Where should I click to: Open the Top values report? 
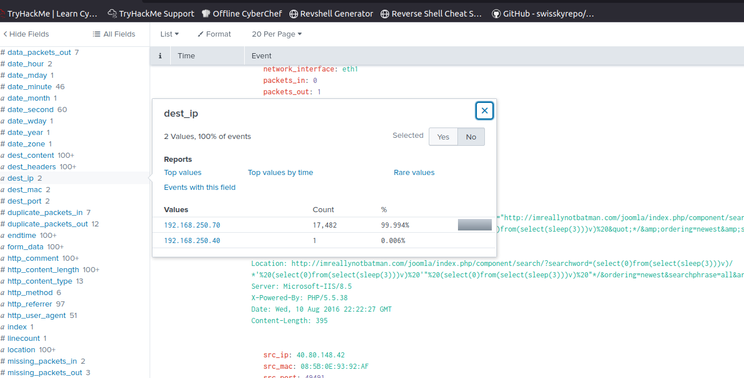pyautogui.click(x=183, y=173)
